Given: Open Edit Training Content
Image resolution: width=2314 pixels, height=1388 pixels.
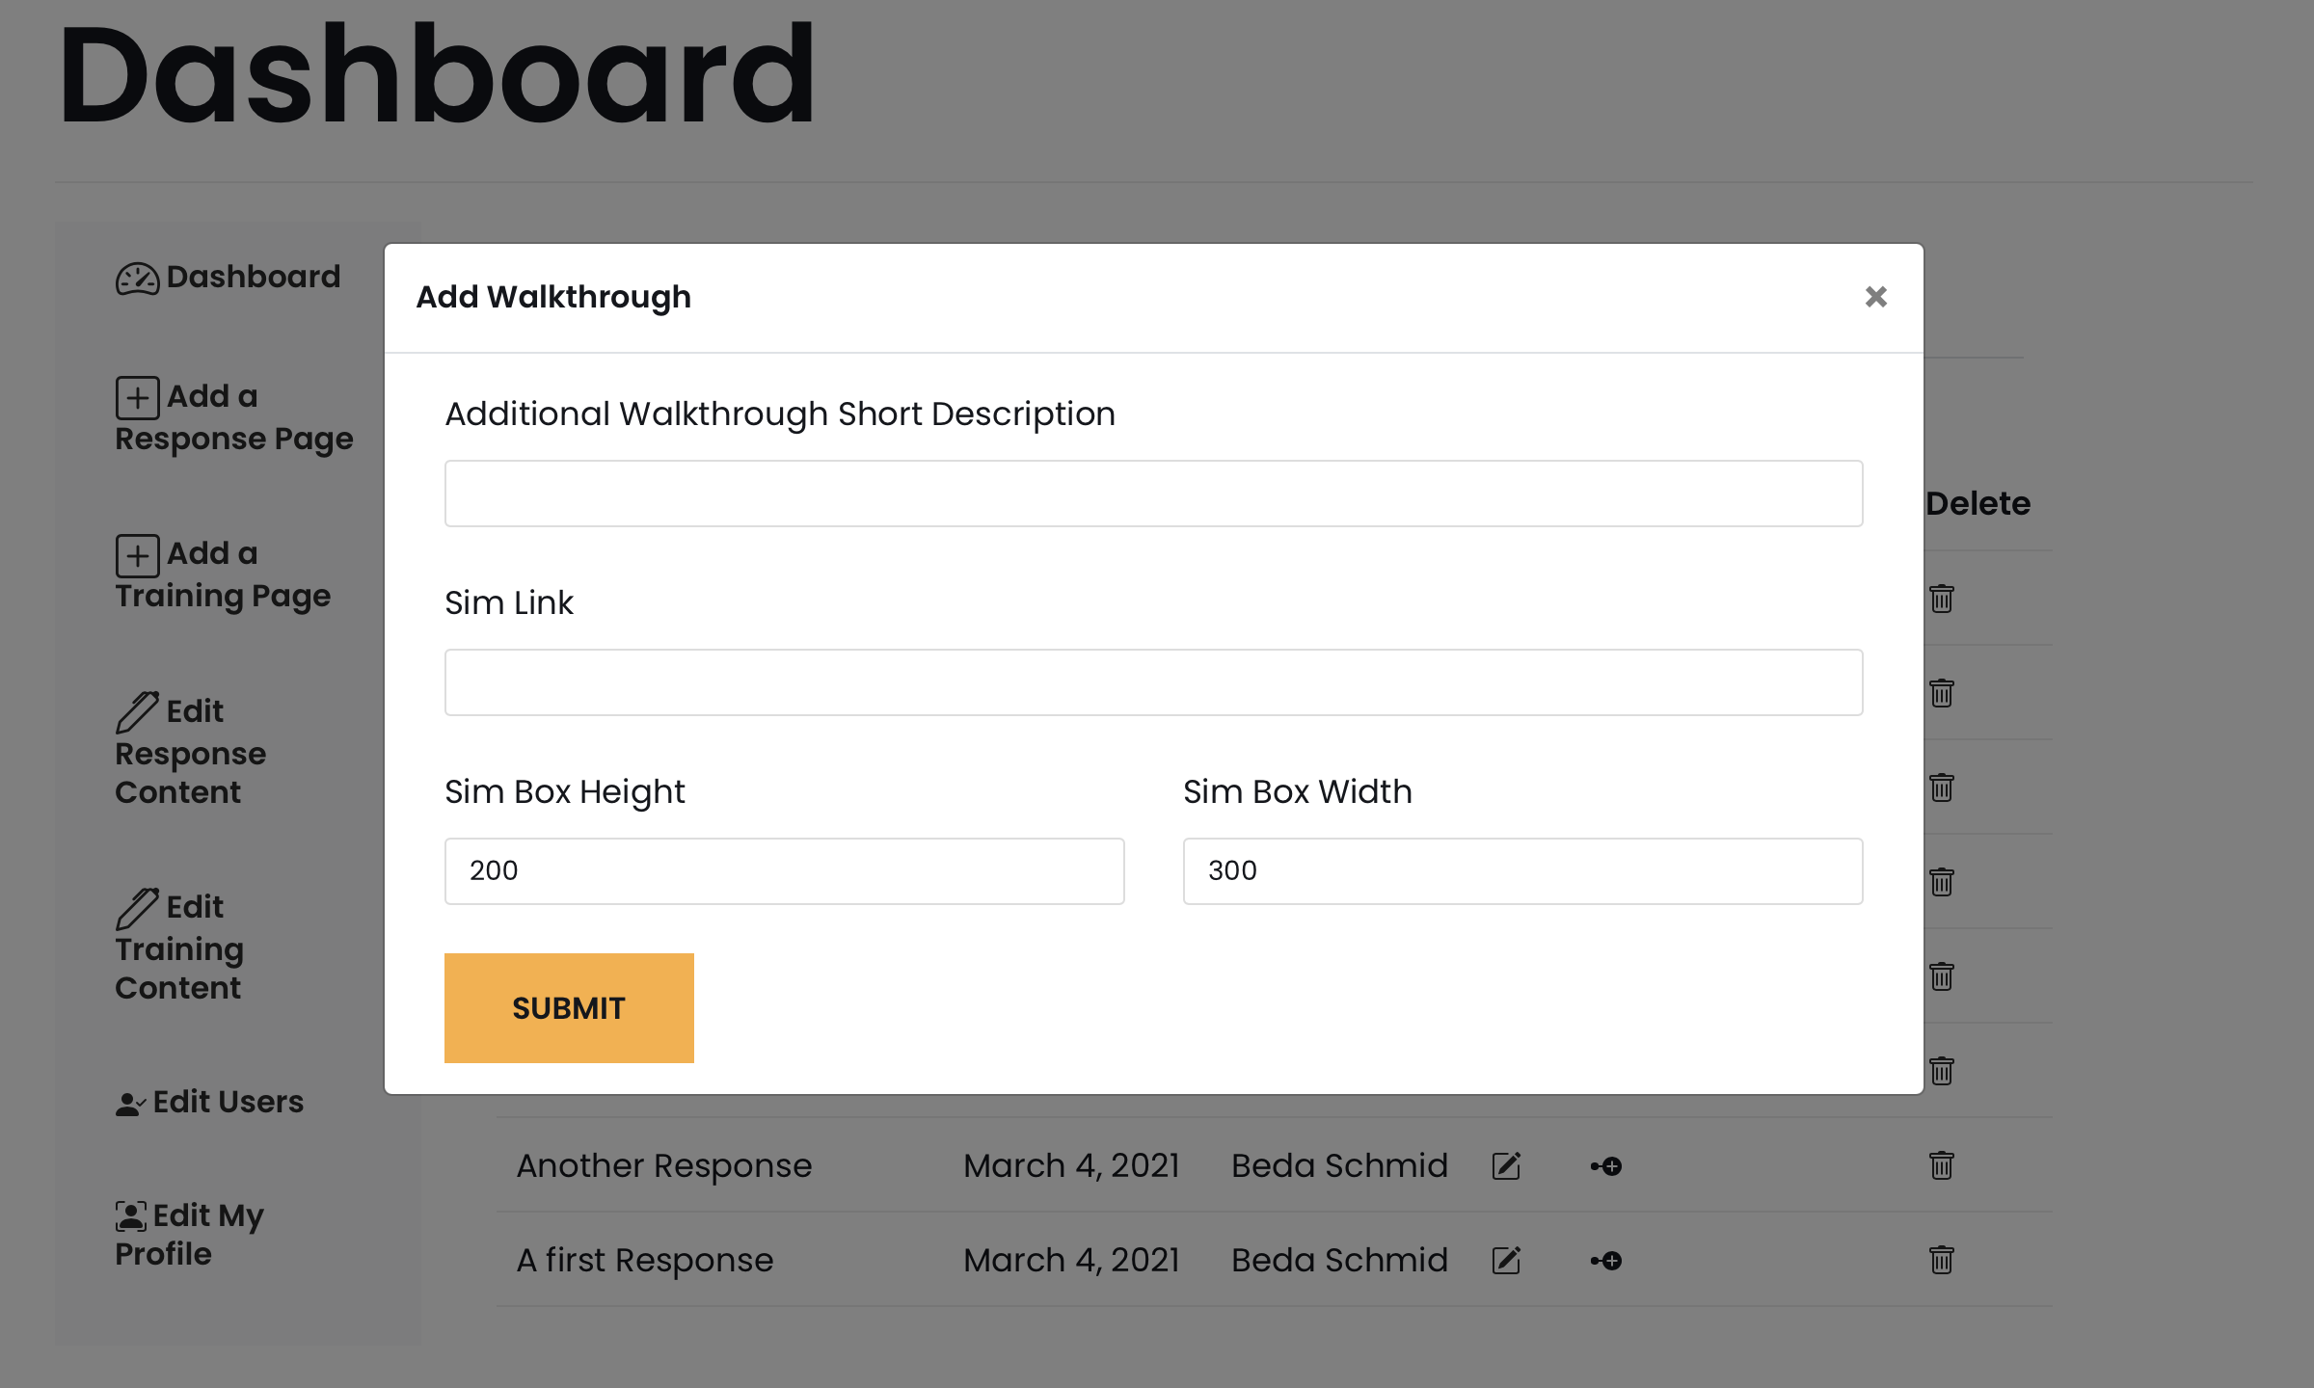Looking at the screenshot, I should [x=179, y=948].
